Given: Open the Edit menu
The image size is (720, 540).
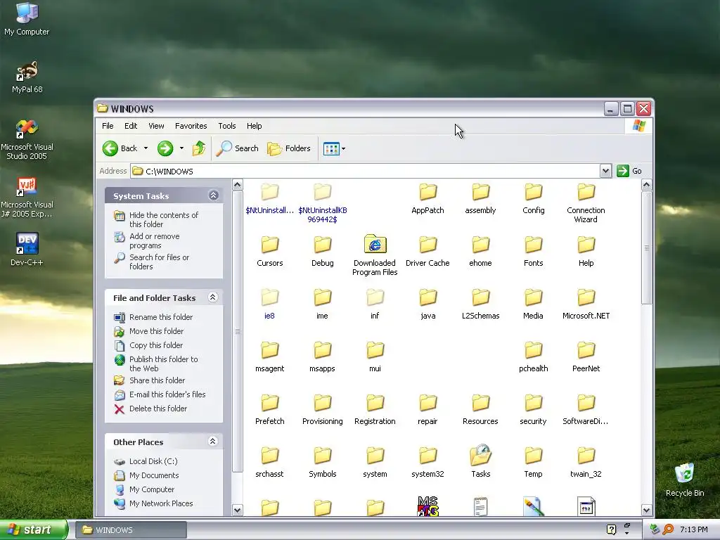Looking at the screenshot, I should (130, 126).
